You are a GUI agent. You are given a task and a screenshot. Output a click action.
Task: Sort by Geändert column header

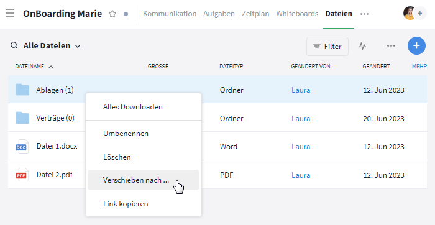376,67
